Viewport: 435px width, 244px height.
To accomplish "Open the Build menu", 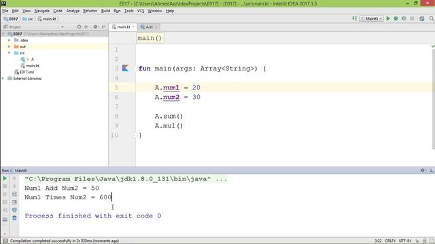I will tap(105, 11).
